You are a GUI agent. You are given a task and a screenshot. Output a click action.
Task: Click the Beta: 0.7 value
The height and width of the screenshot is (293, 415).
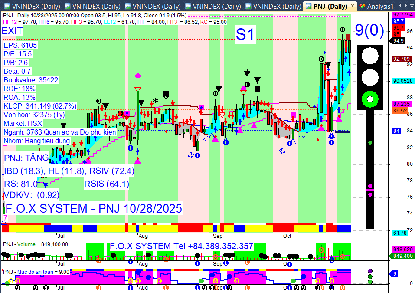[17, 72]
